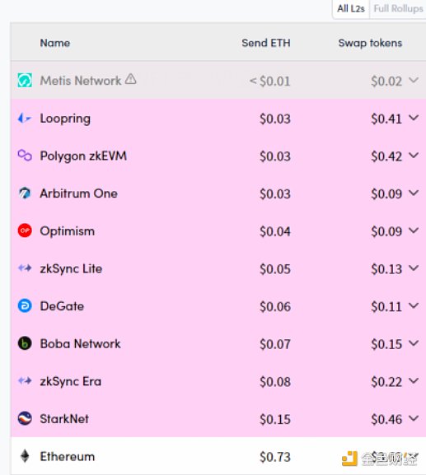Click the Arbitrum One logo icon
The width and height of the screenshot is (426, 475).
click(25, 193)
